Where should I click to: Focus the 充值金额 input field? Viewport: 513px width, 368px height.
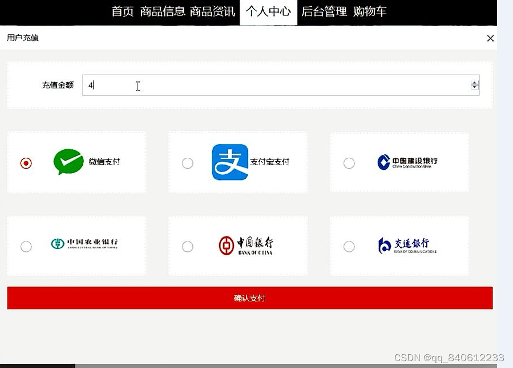coord(281,85)
